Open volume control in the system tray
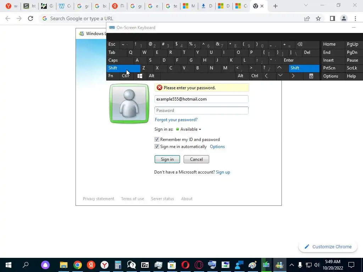Viewport: 363px width, 272px height. pyautogui.click(x=317, y=265)
